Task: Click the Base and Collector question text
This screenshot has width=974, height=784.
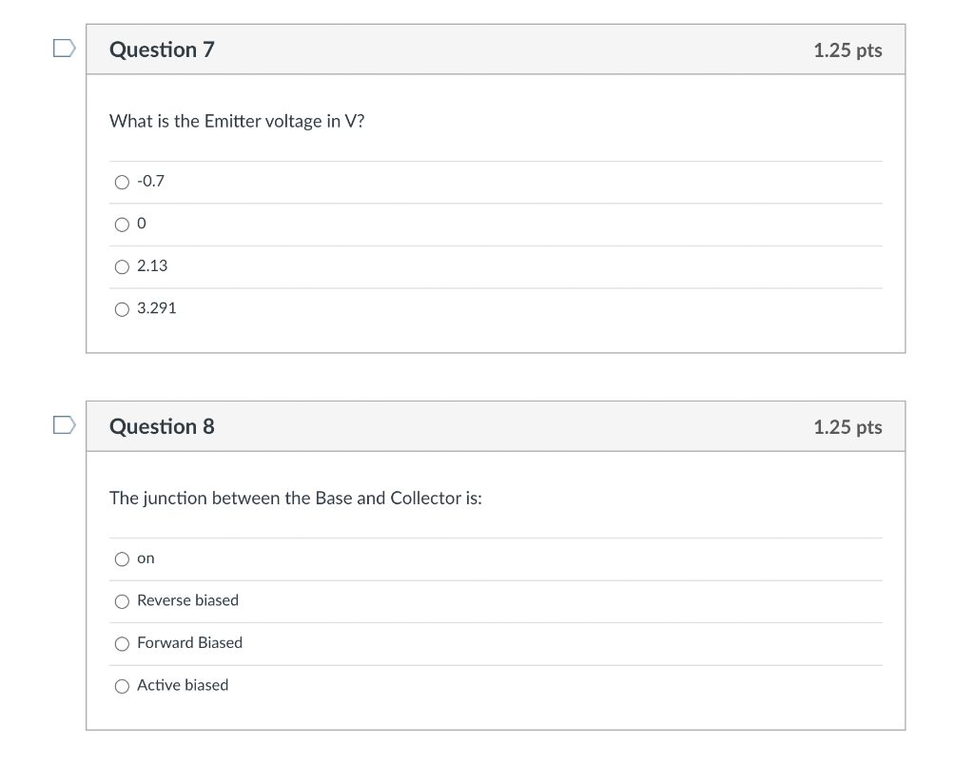Action: tap(296, 499)
